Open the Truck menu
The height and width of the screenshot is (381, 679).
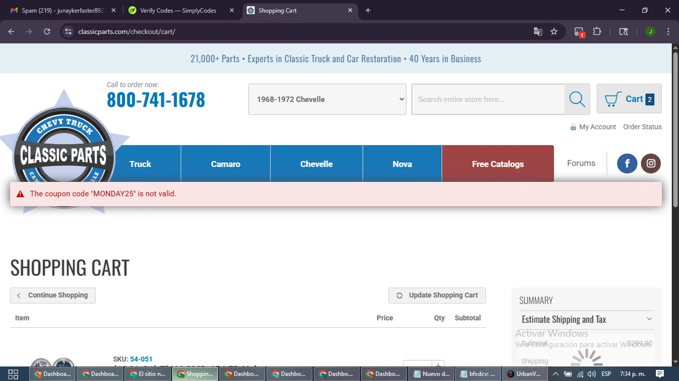click(x=140, y=164)
